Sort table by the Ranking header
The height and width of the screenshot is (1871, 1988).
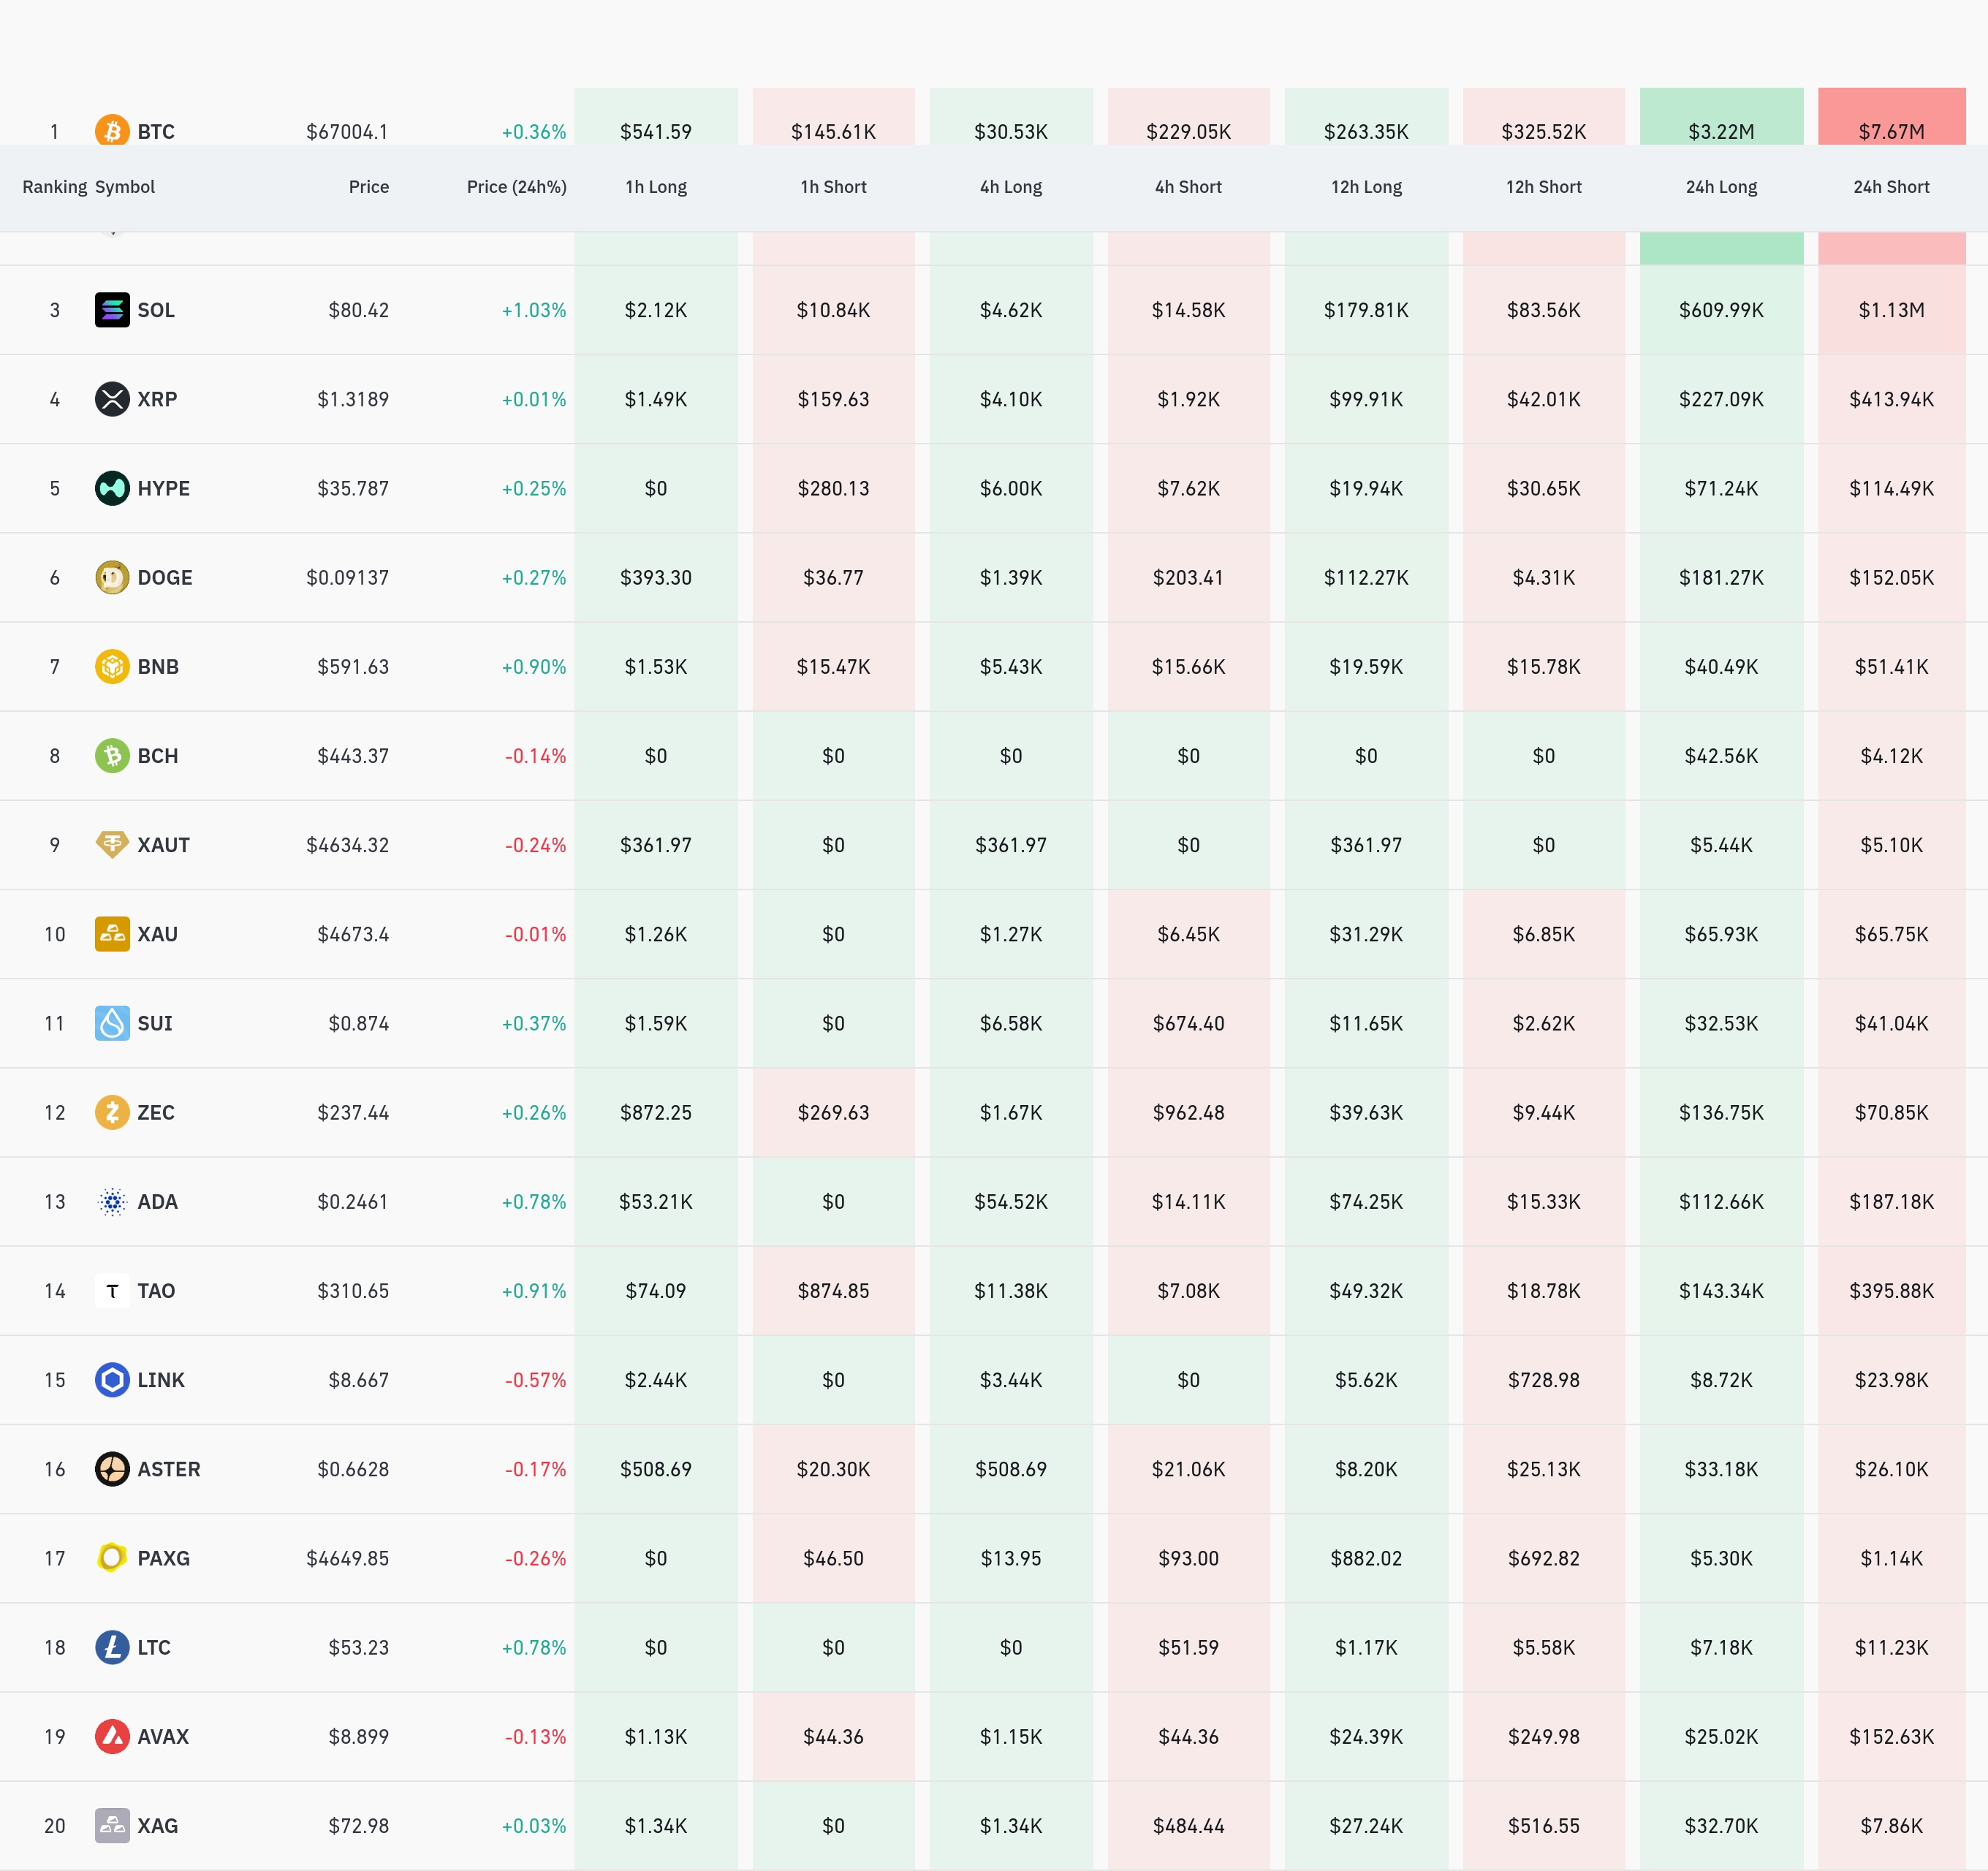click(x=54, y=187)
